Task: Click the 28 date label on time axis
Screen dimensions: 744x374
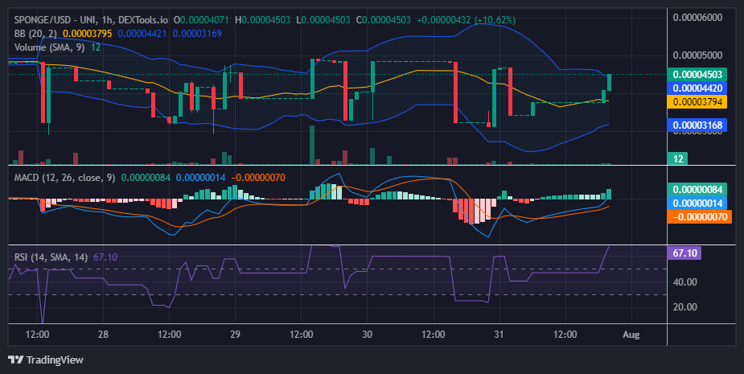Action: point(103,334)
